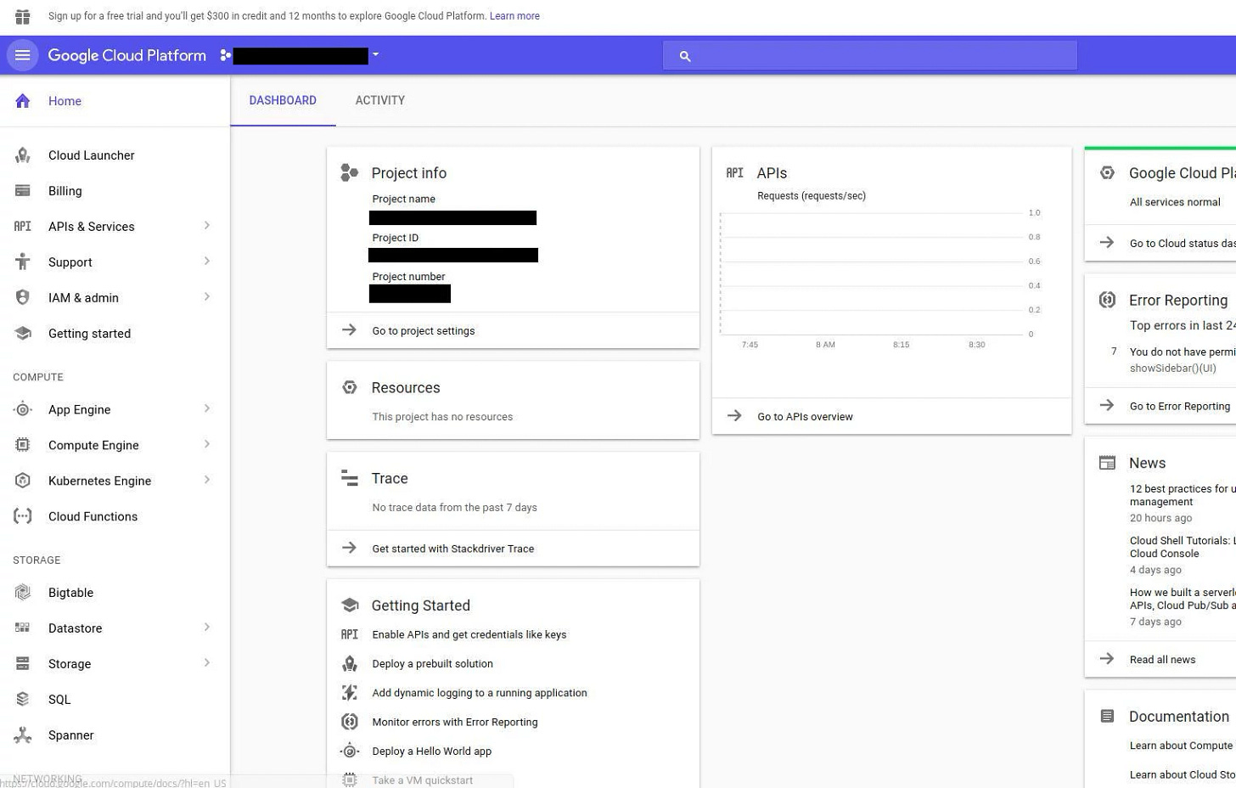Click the Bigtable storage icon
This screenshot has width=1236, height=788.
point(22,592)
